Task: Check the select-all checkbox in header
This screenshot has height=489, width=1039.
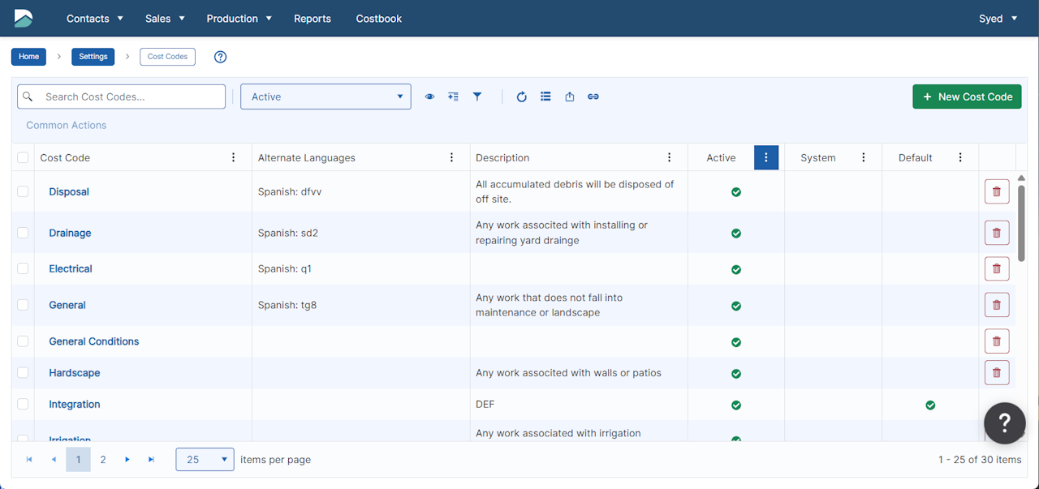Action: pyautogui.click(x=23, y=158)
